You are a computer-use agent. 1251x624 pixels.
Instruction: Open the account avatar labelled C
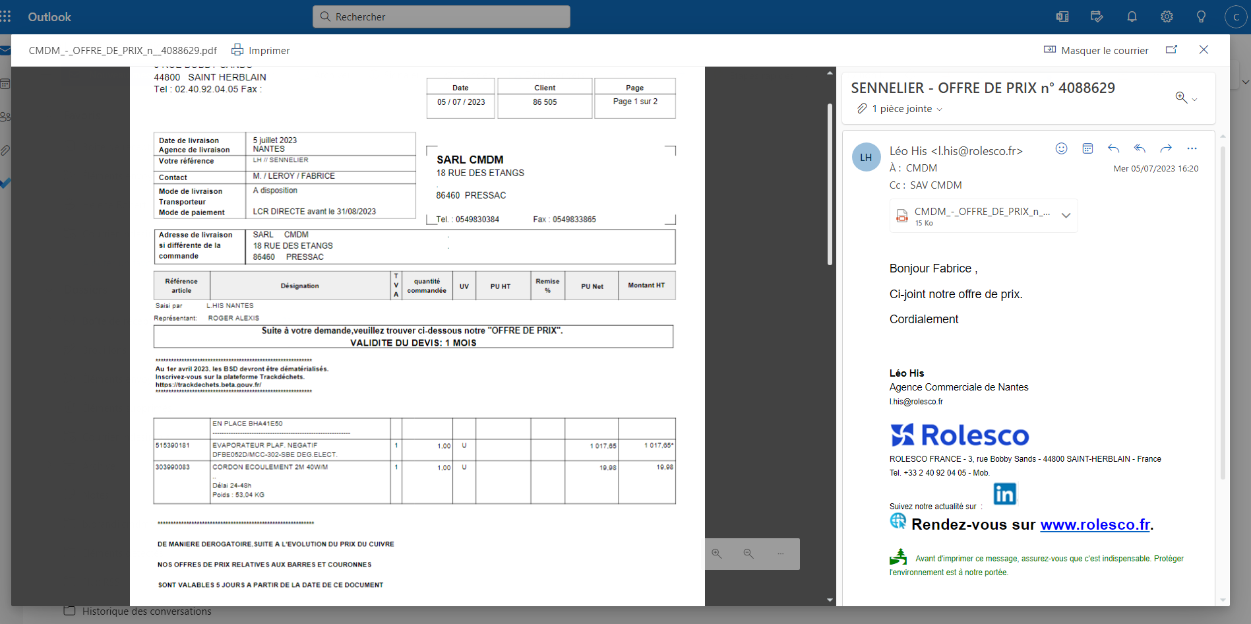pyautogui.click(x=1236, y=17)
